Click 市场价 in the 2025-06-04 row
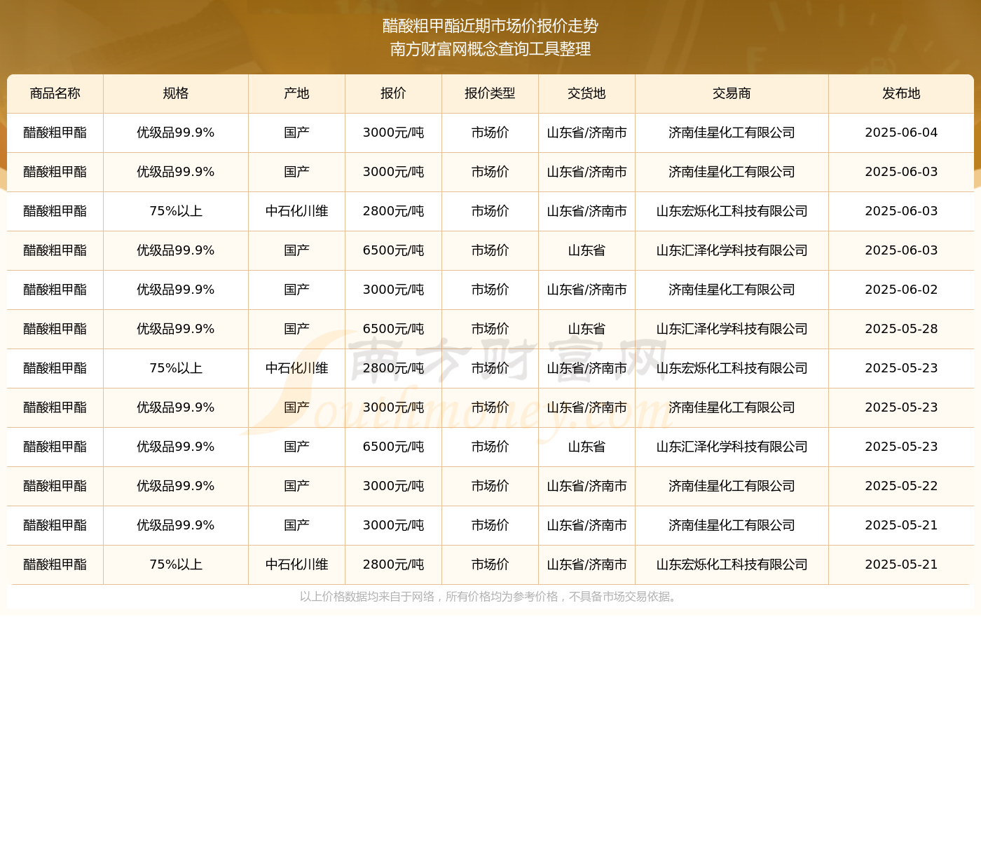The image size is (981, 845). click(490, 133)
